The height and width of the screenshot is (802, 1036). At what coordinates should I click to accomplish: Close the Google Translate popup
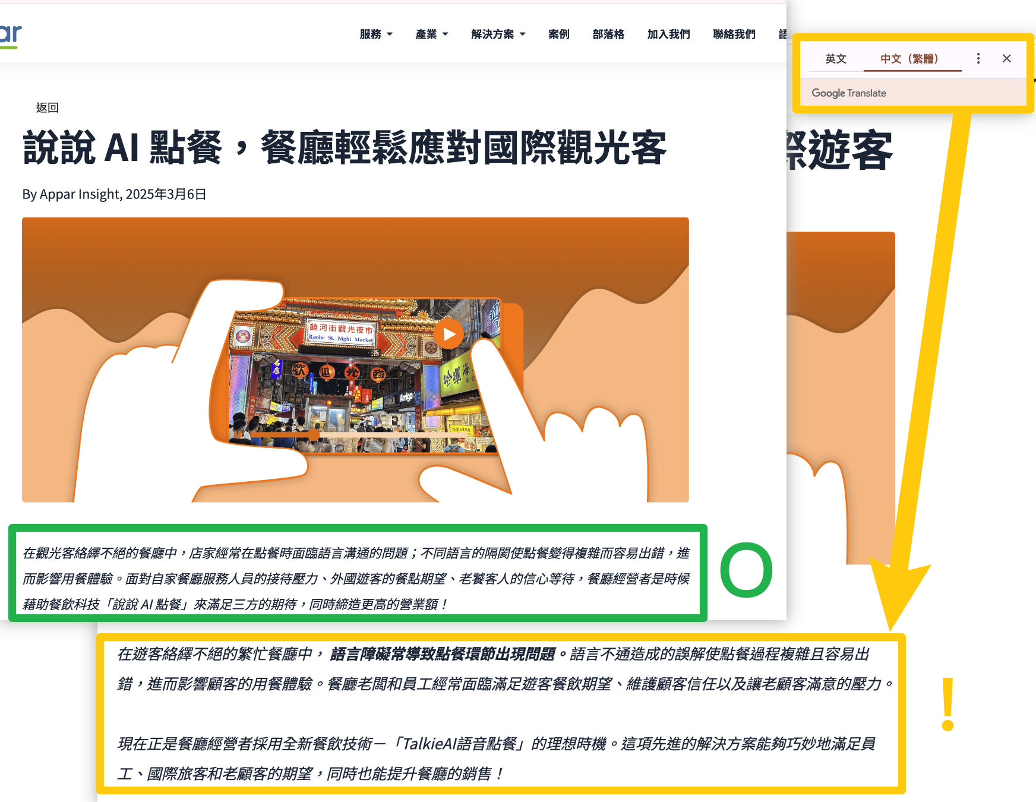tap(1006, 58)
